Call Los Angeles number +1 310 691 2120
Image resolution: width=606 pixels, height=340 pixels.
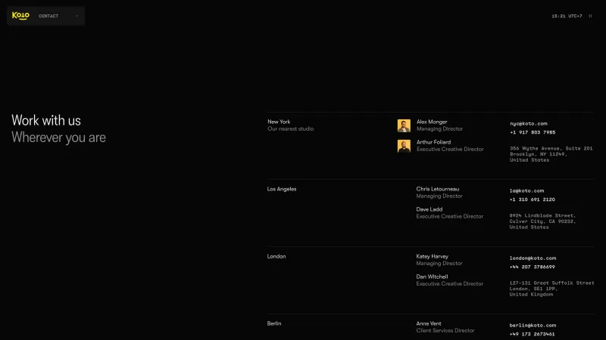click(533, 199)
